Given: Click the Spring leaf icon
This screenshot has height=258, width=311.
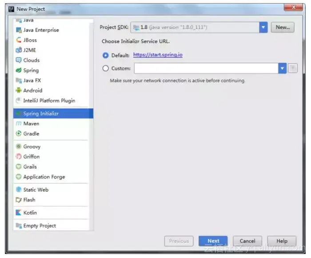Looking at the screenshot, I should (19, 70).
